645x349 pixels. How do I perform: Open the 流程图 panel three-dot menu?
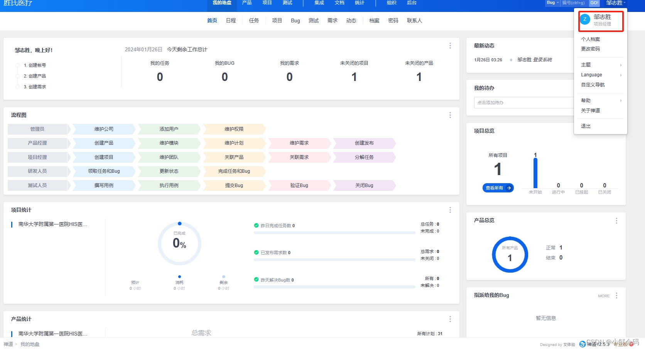[x=450, y=115]
